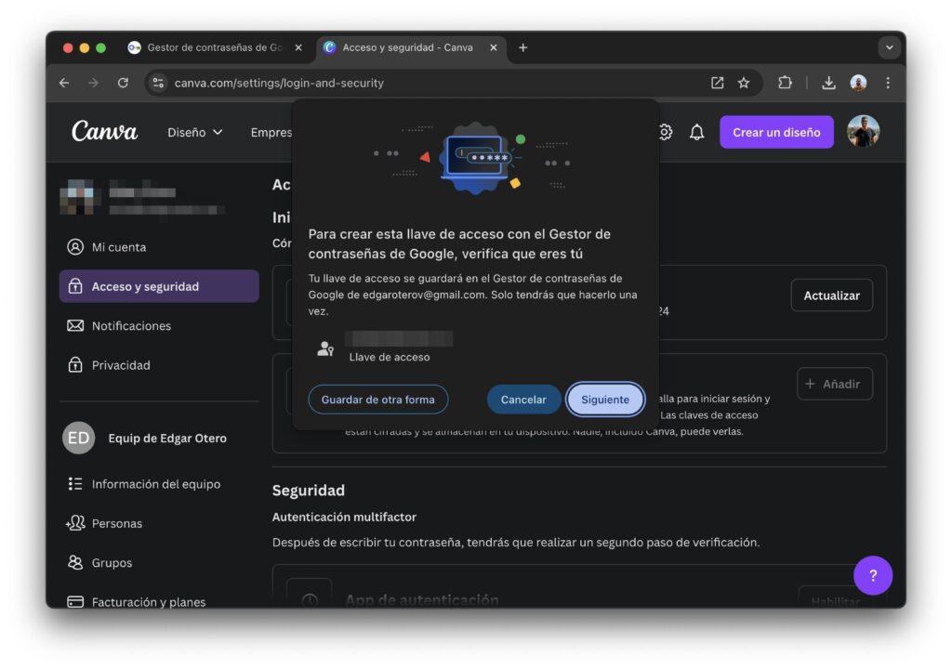Open the purple help question button
The width and height of the screenshot is (952, 669).
[872, 575]
